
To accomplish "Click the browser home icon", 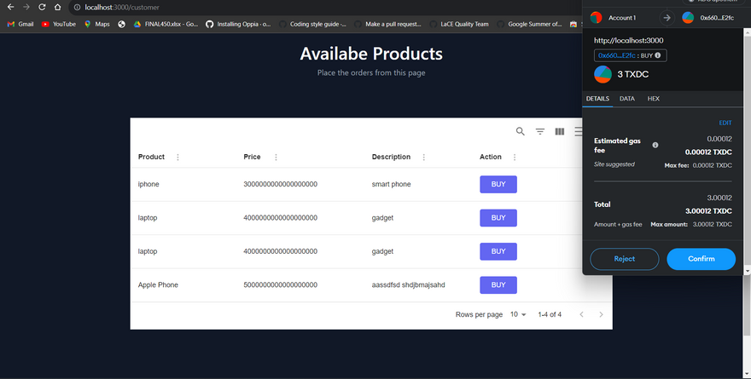I will pos(57,7).
